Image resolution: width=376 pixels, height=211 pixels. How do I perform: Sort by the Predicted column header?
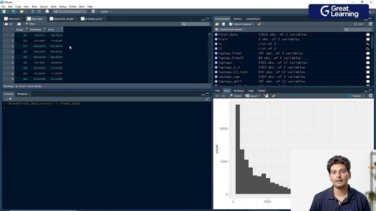[x=37, y=29]
